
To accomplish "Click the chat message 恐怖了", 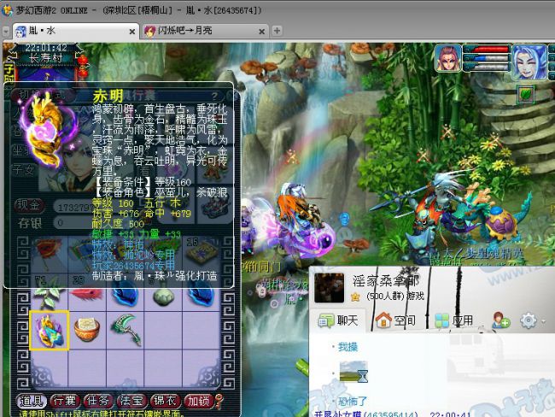I will [x=353, y=401].
